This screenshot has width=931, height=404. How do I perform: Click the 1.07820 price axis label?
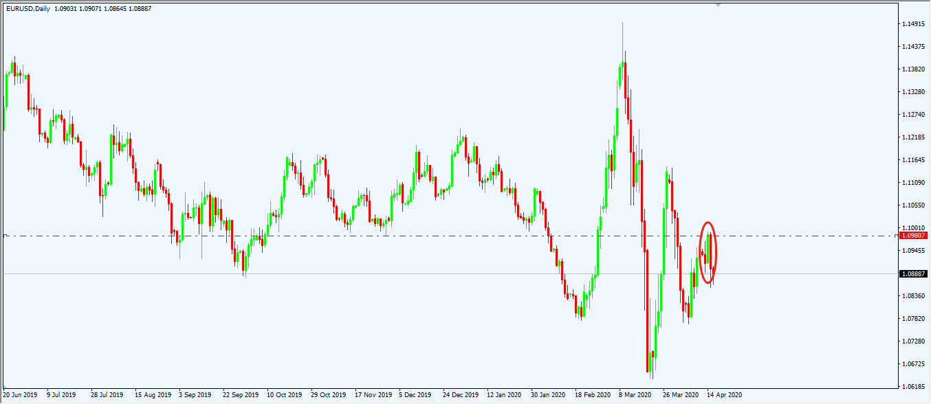pyautogui.click(x=912, y=319)
